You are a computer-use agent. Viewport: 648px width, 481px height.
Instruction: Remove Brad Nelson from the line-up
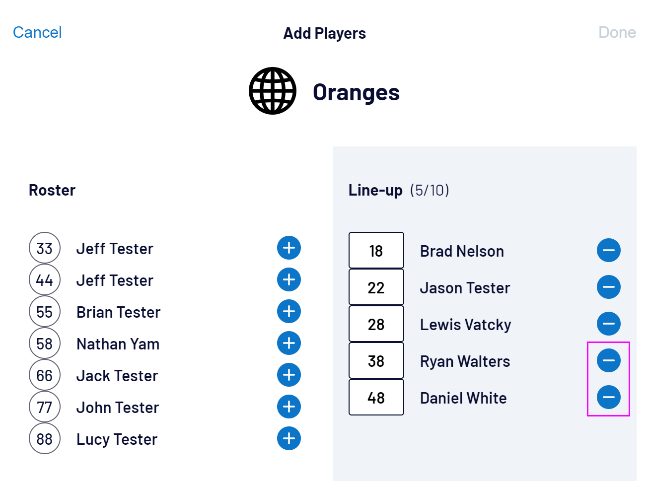(608, 250)
